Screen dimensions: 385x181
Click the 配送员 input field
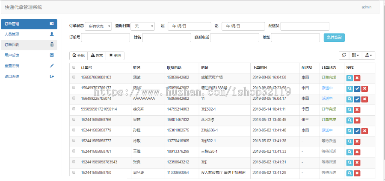pos(305,26)
